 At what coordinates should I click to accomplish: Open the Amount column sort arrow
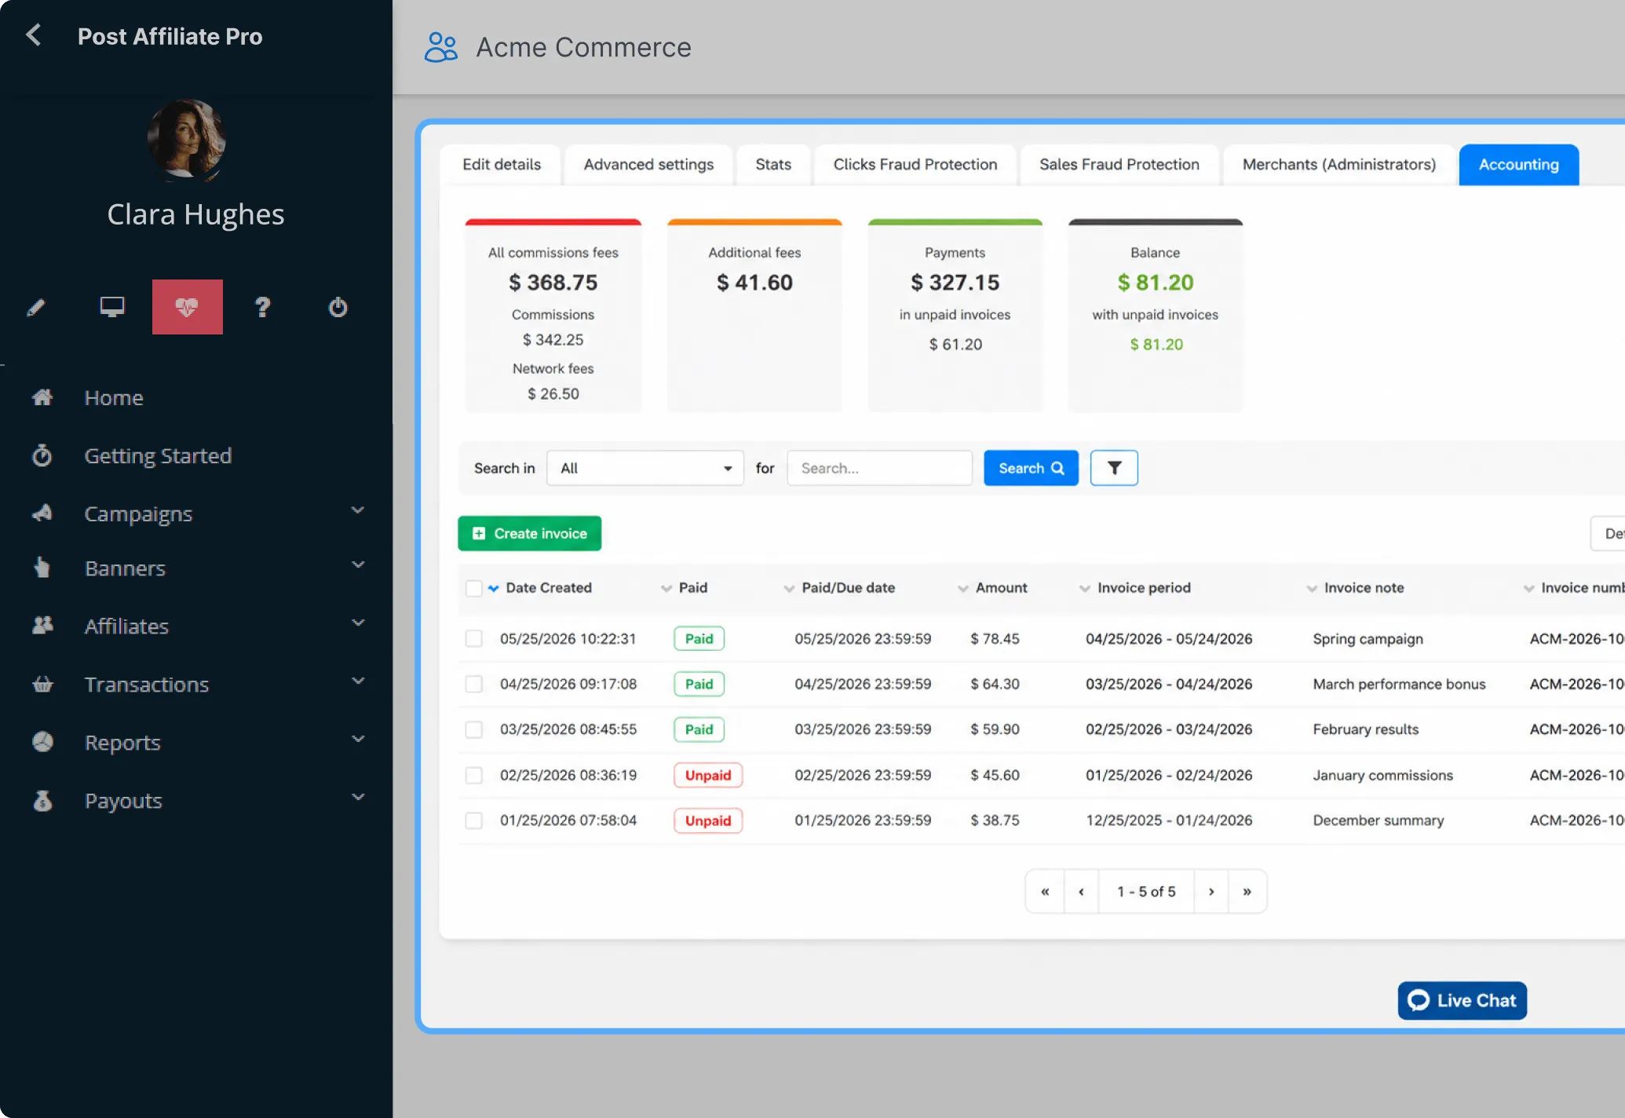(963, 588)
